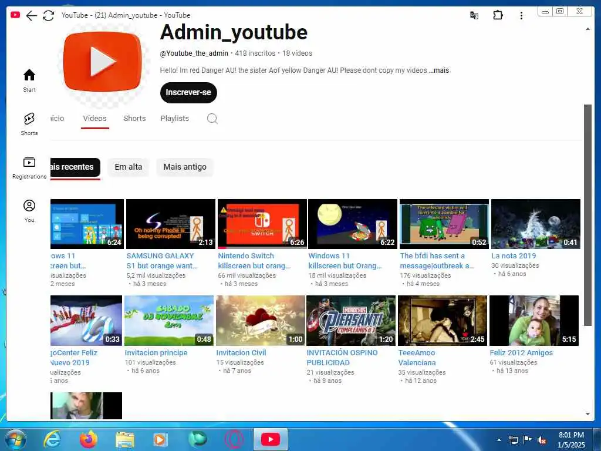Screen dimensions: 601x451
Task: Go to Start in the YouTube sidebar
Action: [29, 80]
